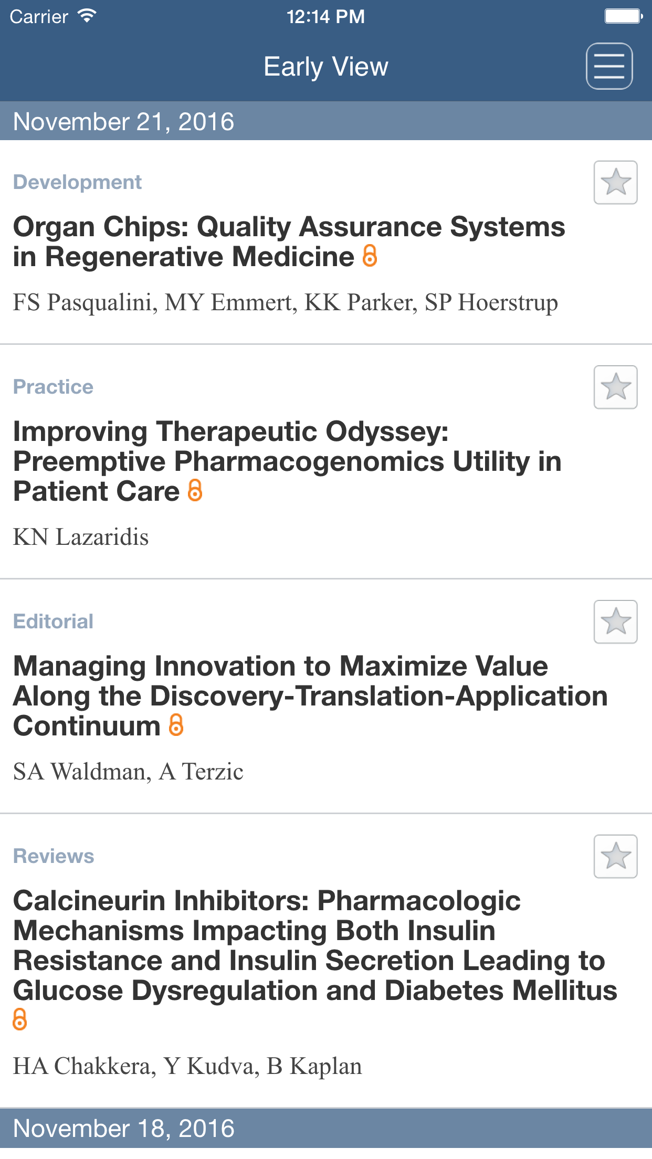Tap the Editorial category label

pyautogui.click(x=53, y=621)
